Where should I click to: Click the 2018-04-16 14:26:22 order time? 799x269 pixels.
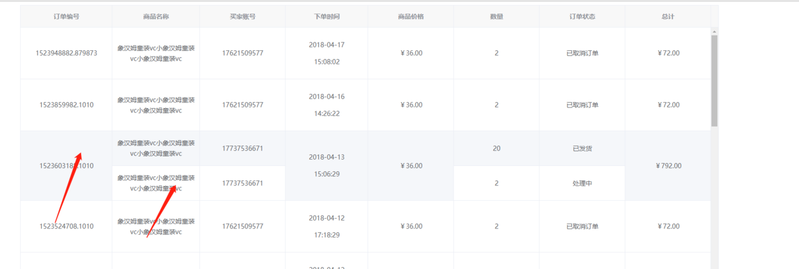327,105
